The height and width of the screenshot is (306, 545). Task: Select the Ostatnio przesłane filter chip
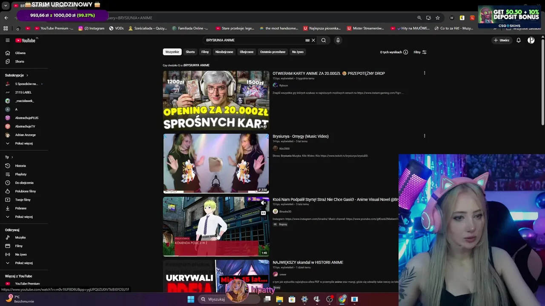point(272,52)
